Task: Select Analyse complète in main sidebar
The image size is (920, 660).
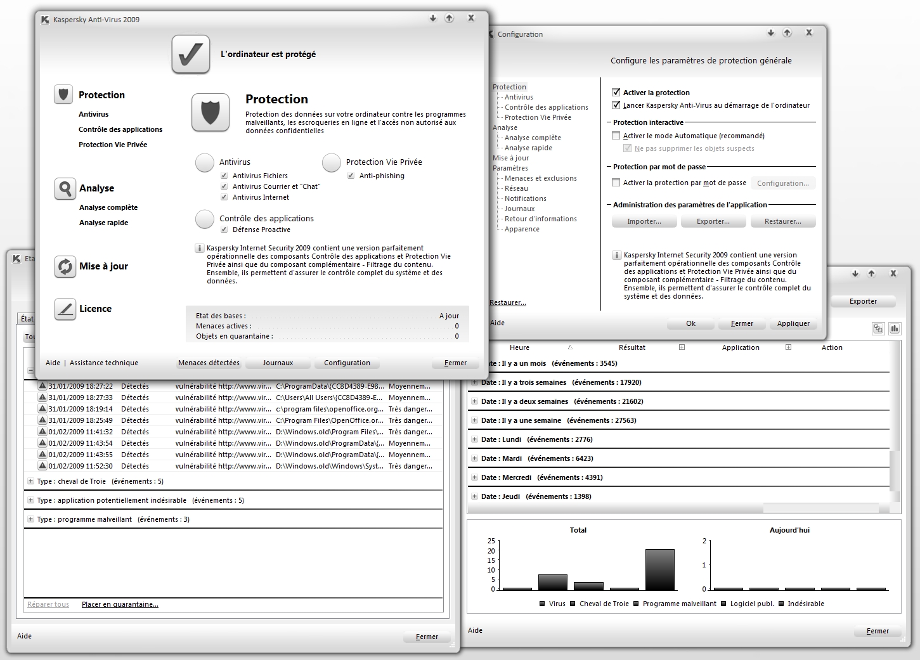Action: click(108, 207)
